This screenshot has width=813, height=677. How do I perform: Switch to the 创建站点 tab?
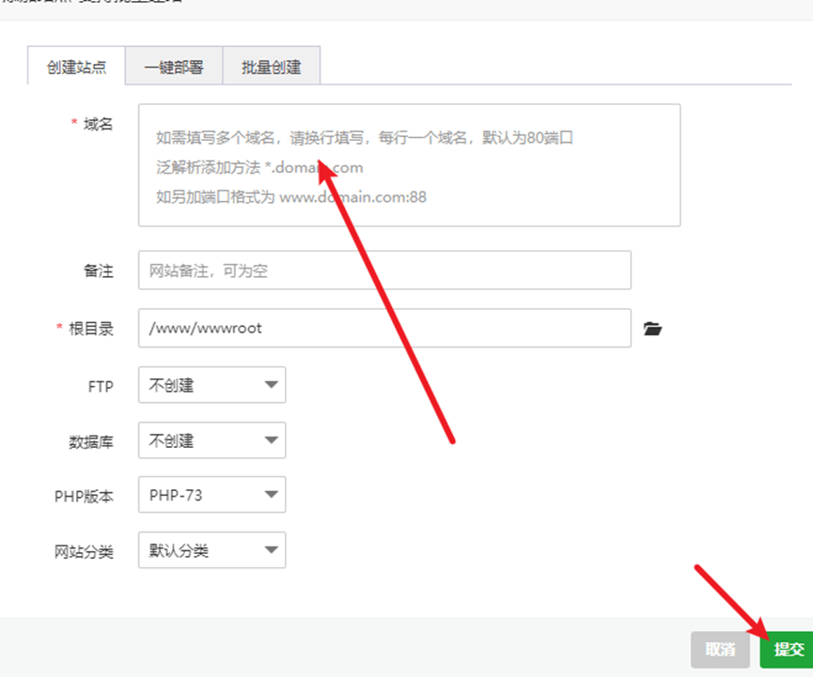(76, 68)
